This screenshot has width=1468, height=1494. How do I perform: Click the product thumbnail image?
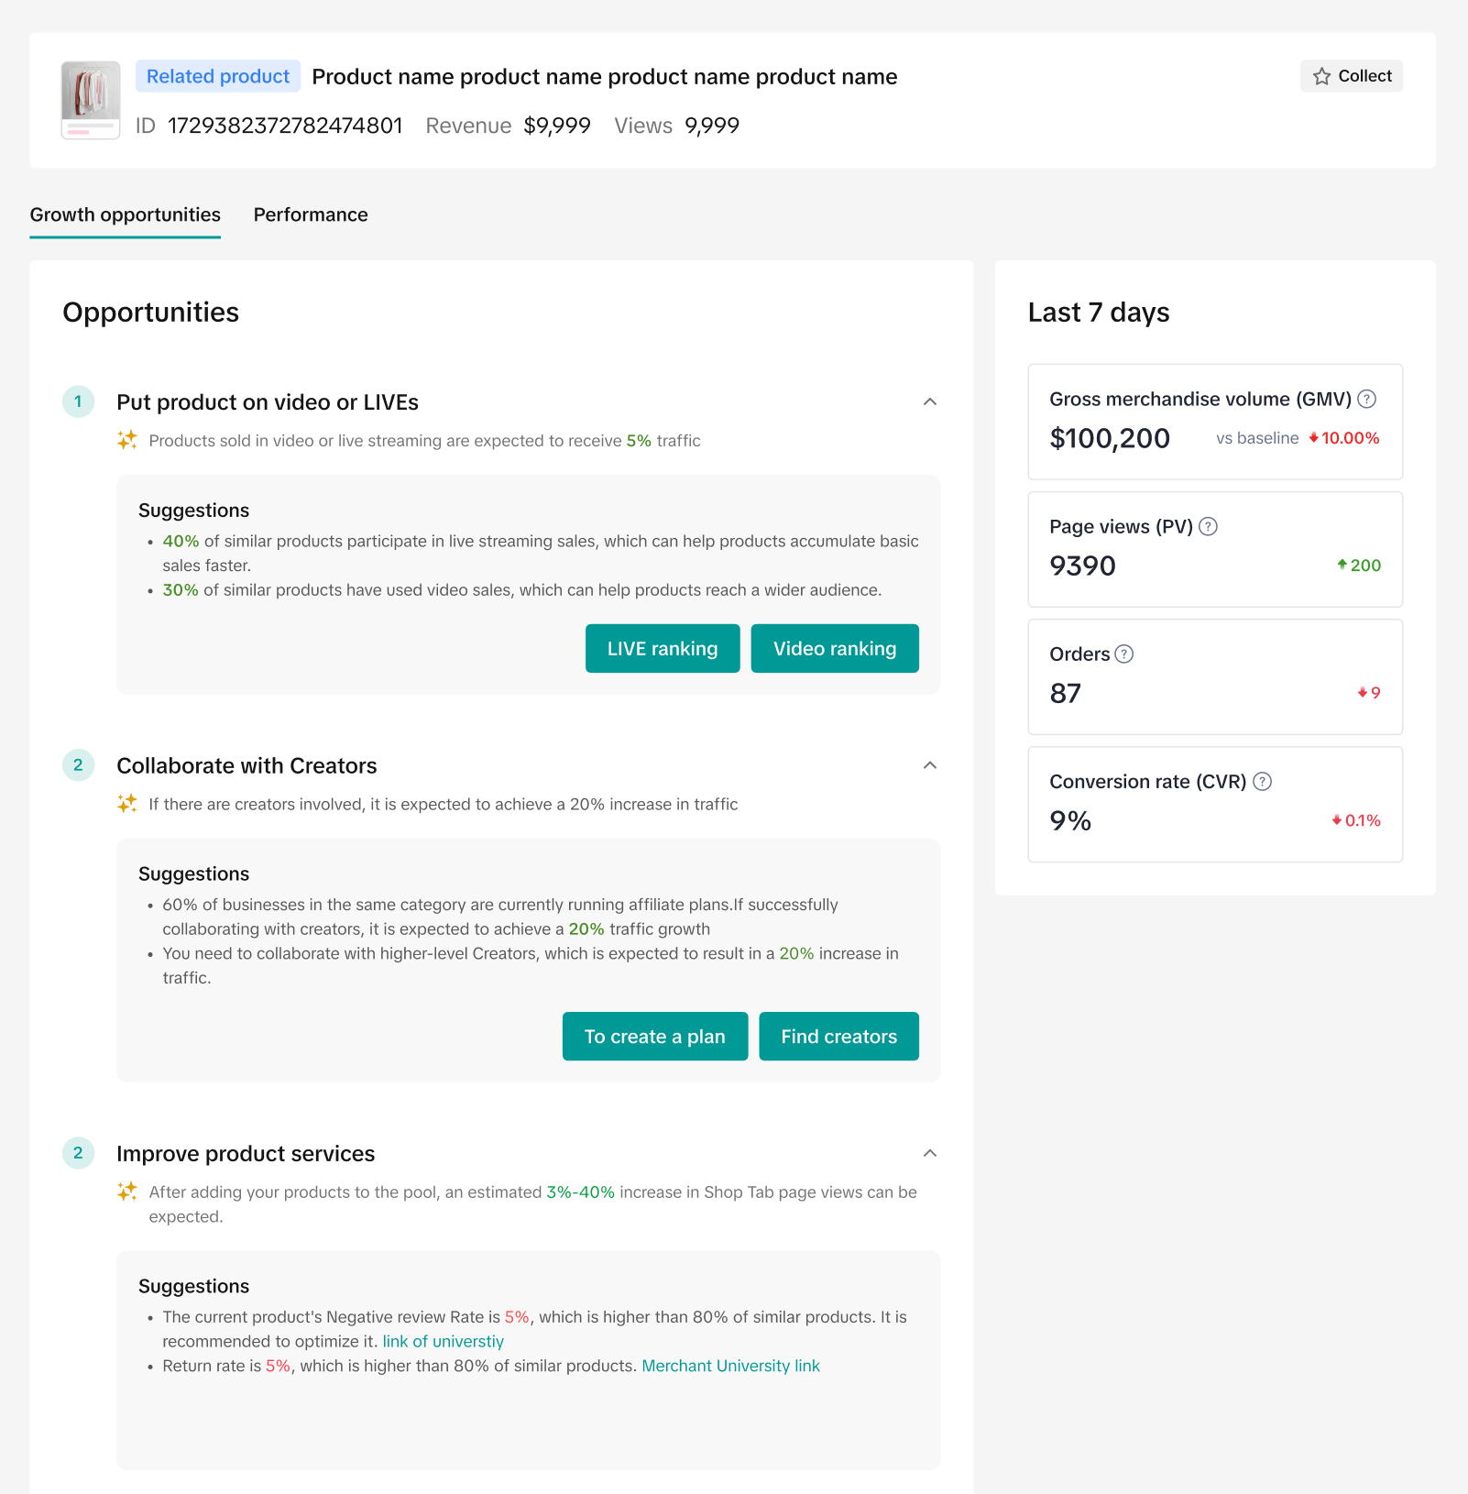point(91,100)
